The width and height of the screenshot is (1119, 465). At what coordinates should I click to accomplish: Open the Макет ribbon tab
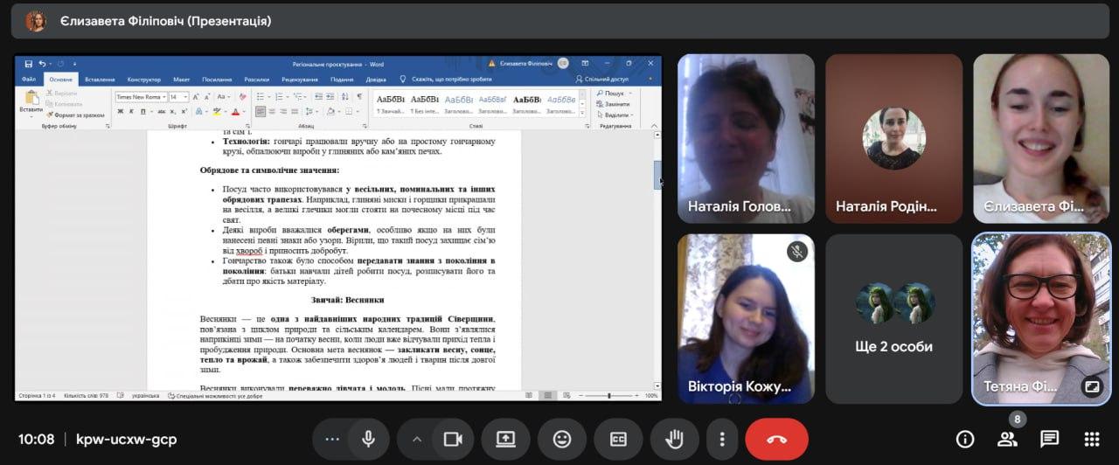click(x=181, y=79)
